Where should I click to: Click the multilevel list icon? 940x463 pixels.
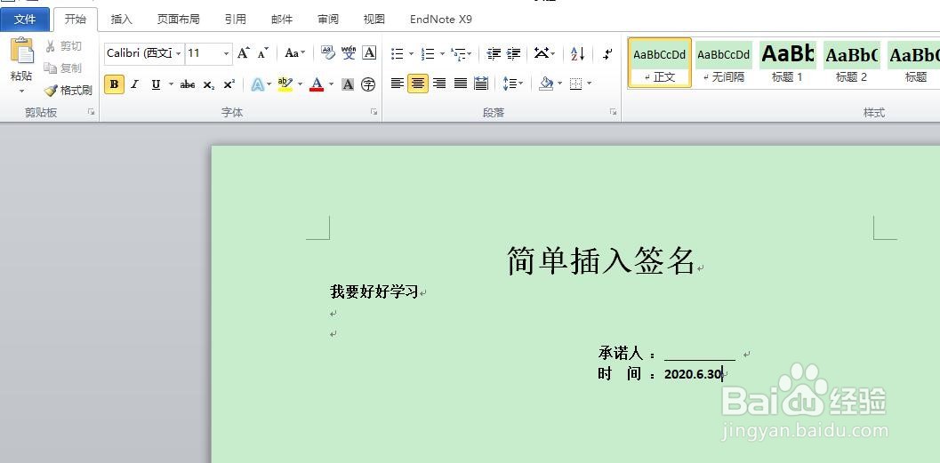458,53
